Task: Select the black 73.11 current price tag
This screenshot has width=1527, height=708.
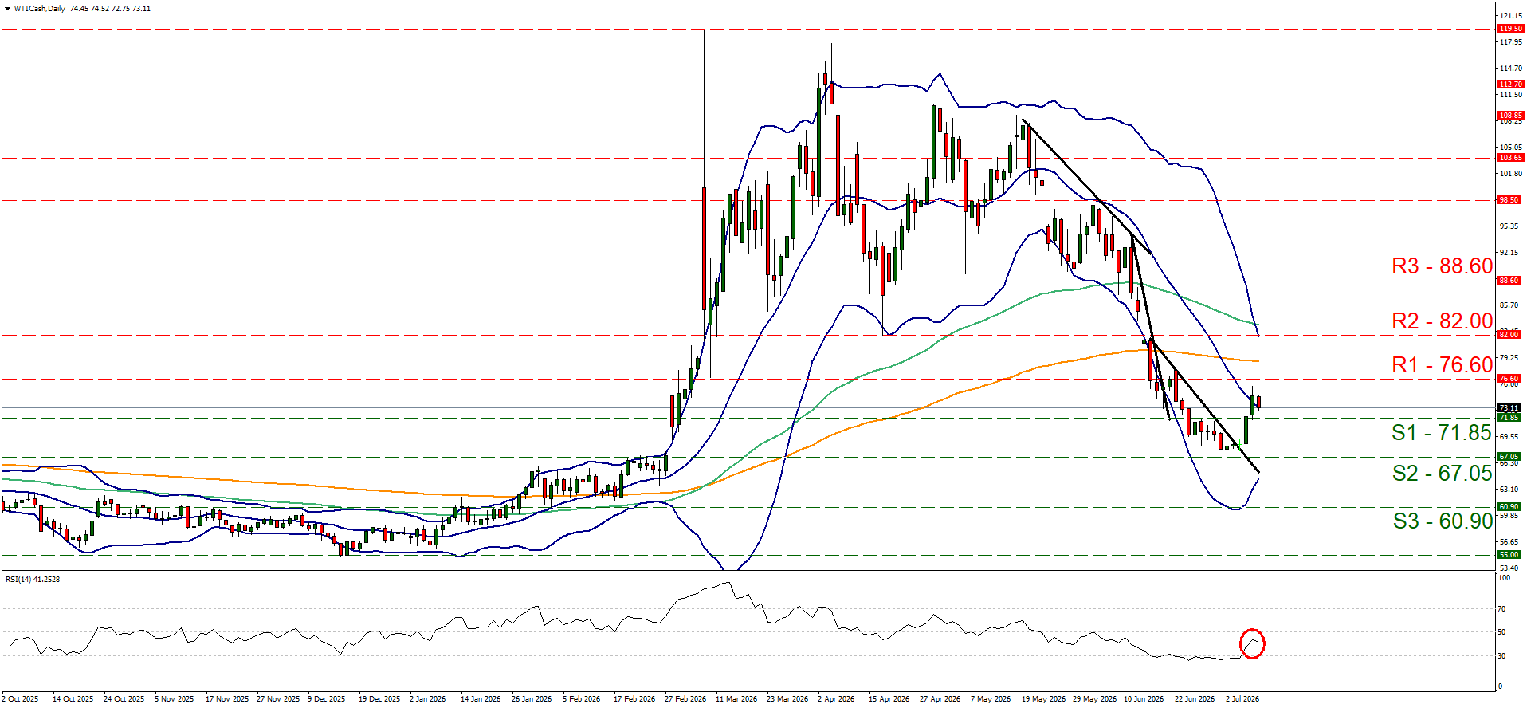Action: click(x=1509, y=408)
